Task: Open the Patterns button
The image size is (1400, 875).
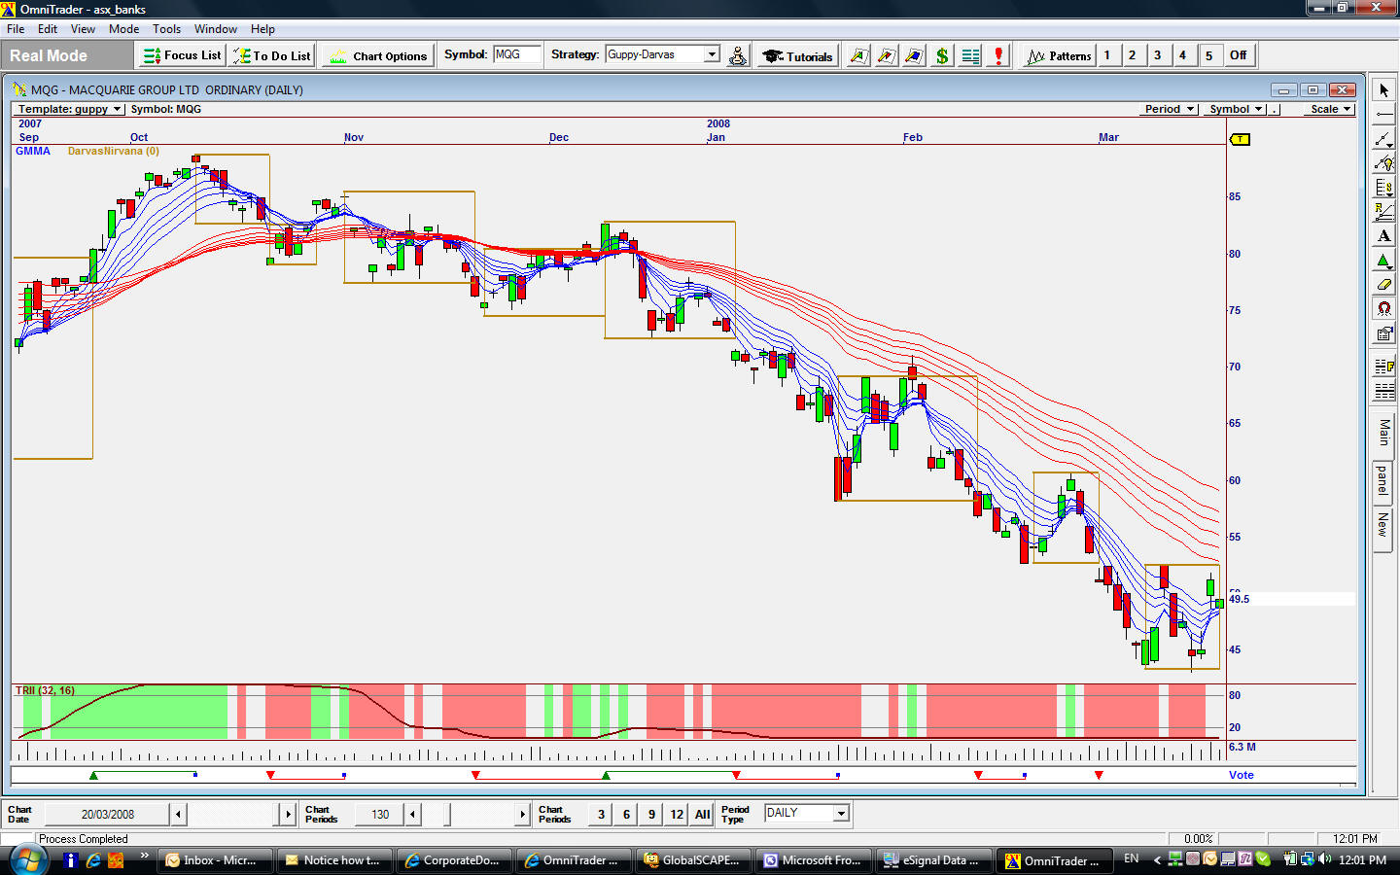Action: [1060, 55]
